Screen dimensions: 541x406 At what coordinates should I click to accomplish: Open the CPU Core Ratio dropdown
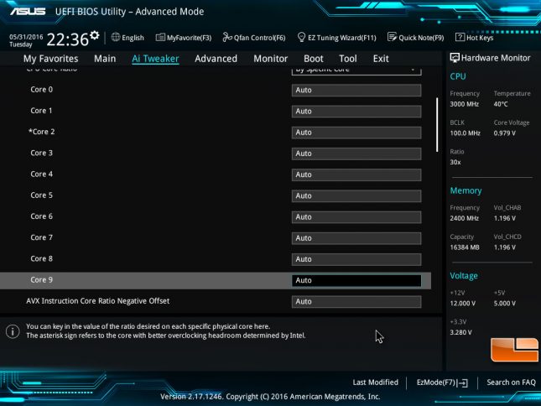(x=356, y=71)
